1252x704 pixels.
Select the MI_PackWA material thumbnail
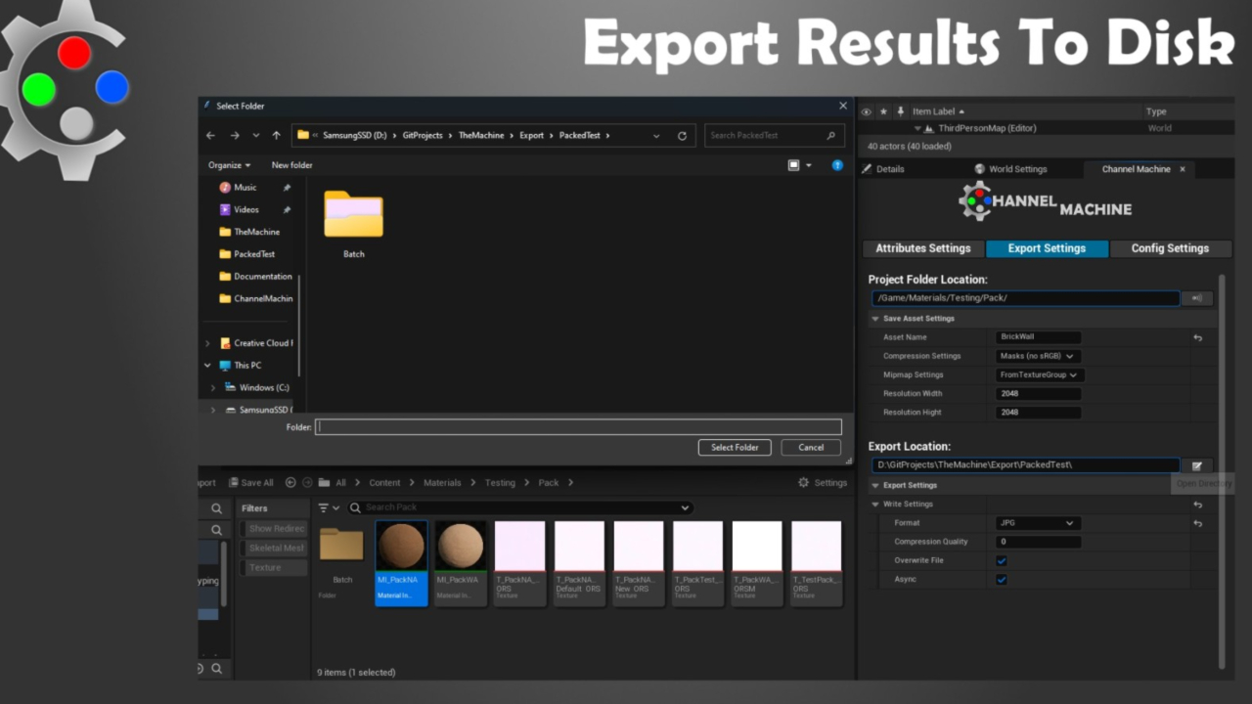(x=461, y=562)
